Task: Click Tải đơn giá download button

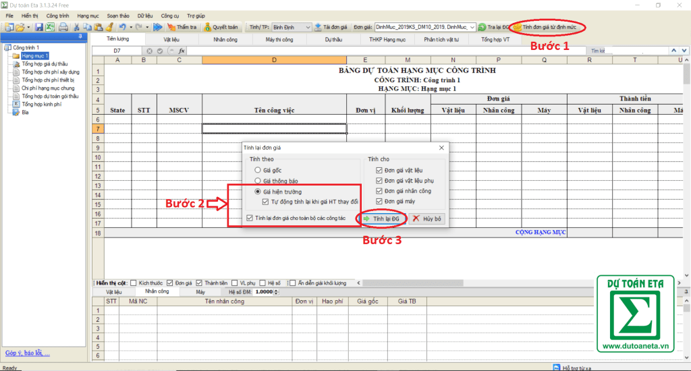Action: pos(331,27)
